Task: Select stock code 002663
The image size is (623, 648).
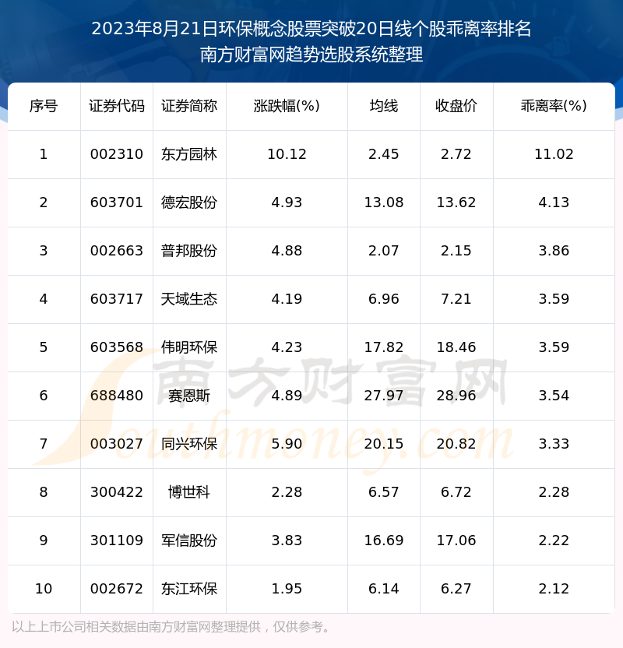Action: pos(117,251)
